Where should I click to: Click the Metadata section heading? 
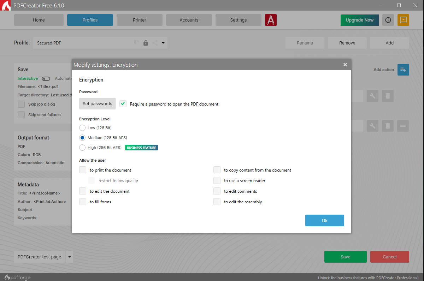28,185
